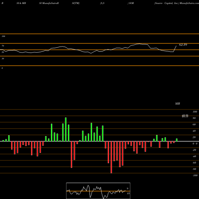This screenshot has height=199, width=199.
Task: Click the 100 label on the left RSI axis
Action: pyautogui.click(x=3, y=36)
